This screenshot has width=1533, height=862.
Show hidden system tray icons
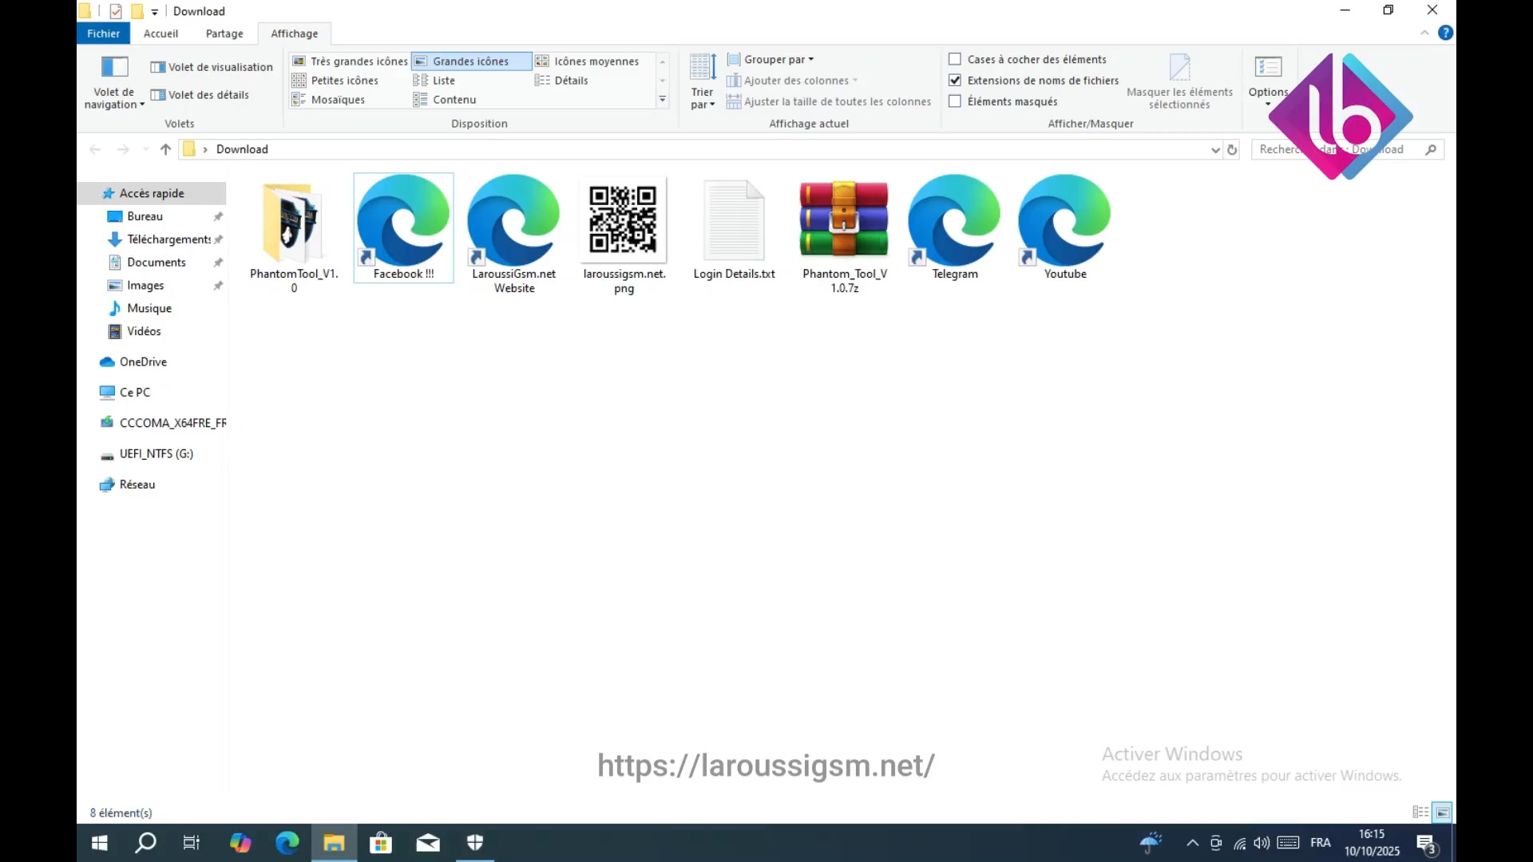coord(1192,843)
